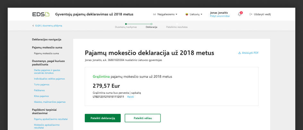Click the Neįgaliesiems glasses icon
The width and height of the screenshot is (303, 130).
pos(155,14)
